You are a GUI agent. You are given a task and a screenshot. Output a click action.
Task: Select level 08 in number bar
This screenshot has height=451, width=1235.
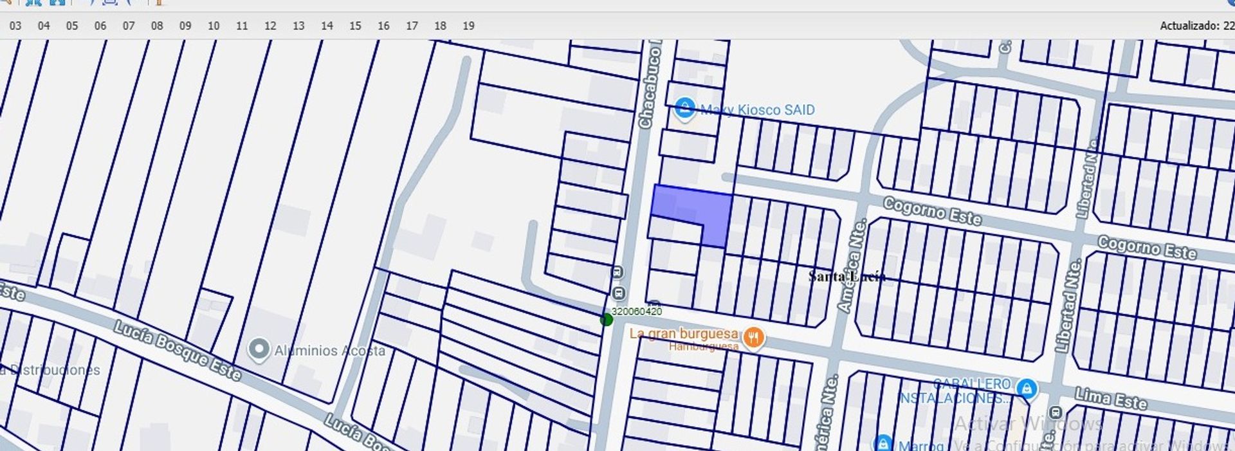(x=156, y=26)
